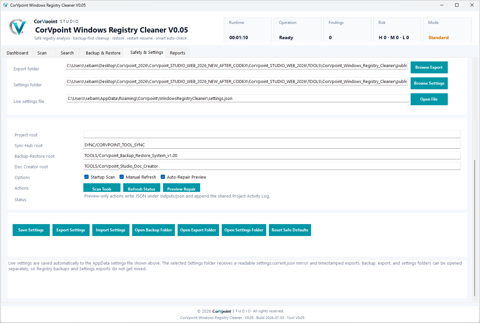
Task: Click Export Settings button
Action: coord(71,230)
